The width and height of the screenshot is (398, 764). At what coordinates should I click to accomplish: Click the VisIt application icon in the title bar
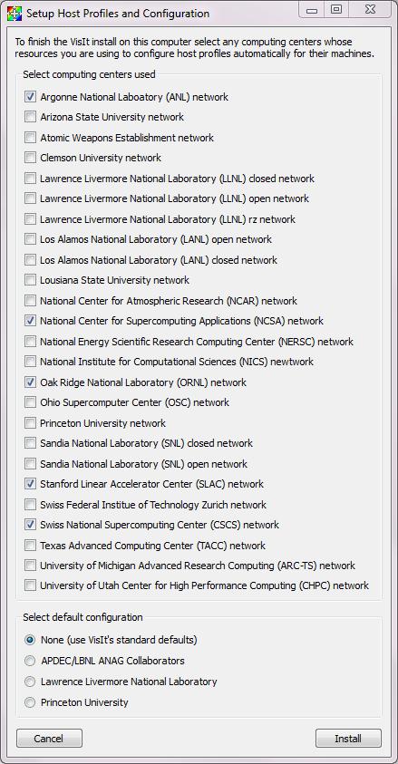tap(15, 14)
